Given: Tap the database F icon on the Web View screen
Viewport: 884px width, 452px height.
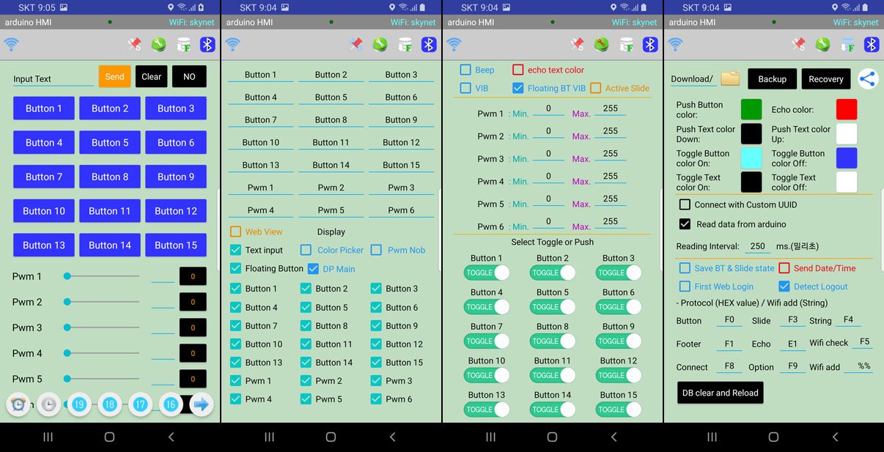Looking at the screenshot, I should tap(405, 45).
